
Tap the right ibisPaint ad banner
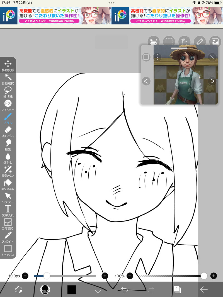click(x=167, y=16)
